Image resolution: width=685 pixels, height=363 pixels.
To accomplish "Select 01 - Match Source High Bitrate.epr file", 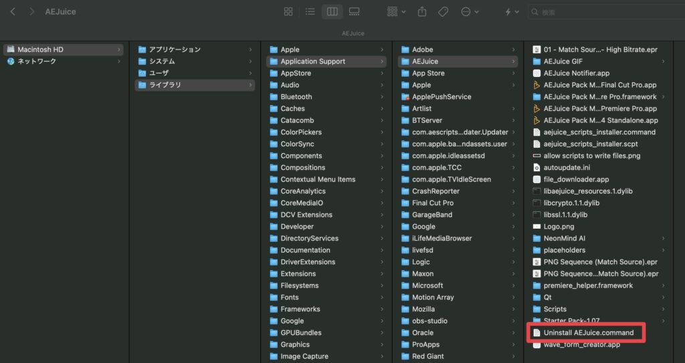I will (x=599, y=49).
